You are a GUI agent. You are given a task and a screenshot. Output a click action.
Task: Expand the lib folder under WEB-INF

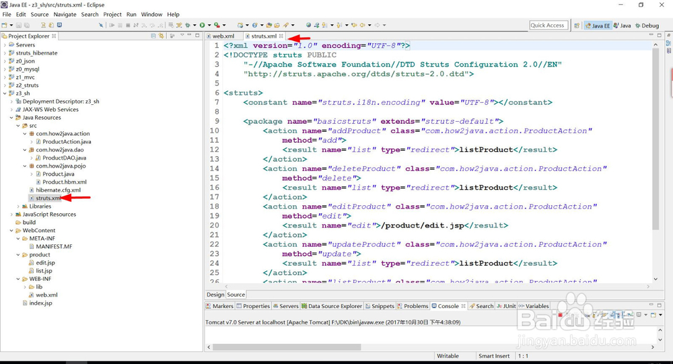[x=25, y=287]
